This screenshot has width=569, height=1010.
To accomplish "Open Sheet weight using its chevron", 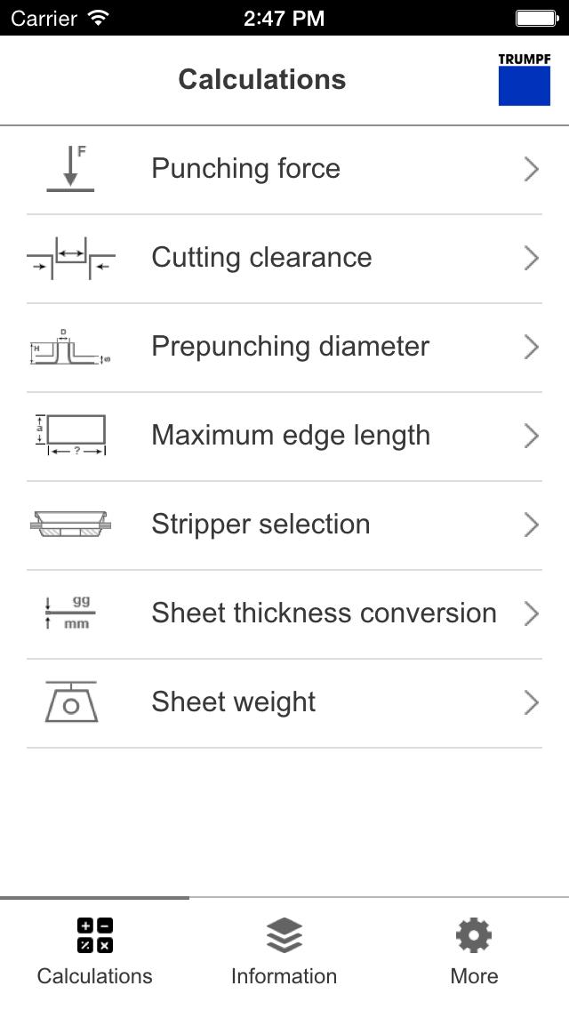I will (x=532, y=702).
